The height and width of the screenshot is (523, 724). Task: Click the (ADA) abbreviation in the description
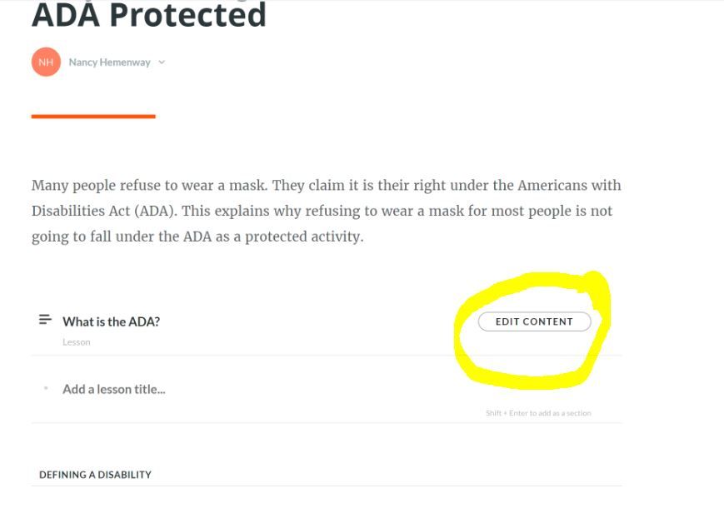click(147, 212)
